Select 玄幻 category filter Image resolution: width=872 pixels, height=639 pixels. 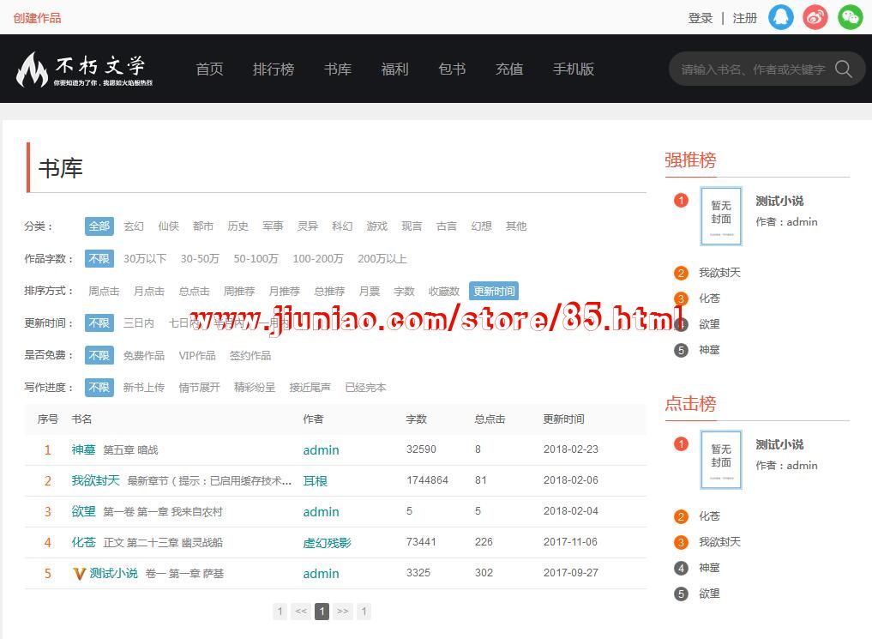134,226
